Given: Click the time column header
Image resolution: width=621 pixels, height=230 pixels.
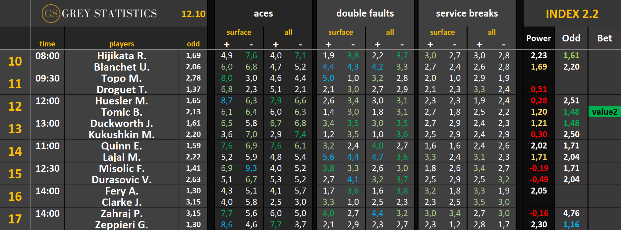Looking at the screenshot, I should click(x=47, y=44).
